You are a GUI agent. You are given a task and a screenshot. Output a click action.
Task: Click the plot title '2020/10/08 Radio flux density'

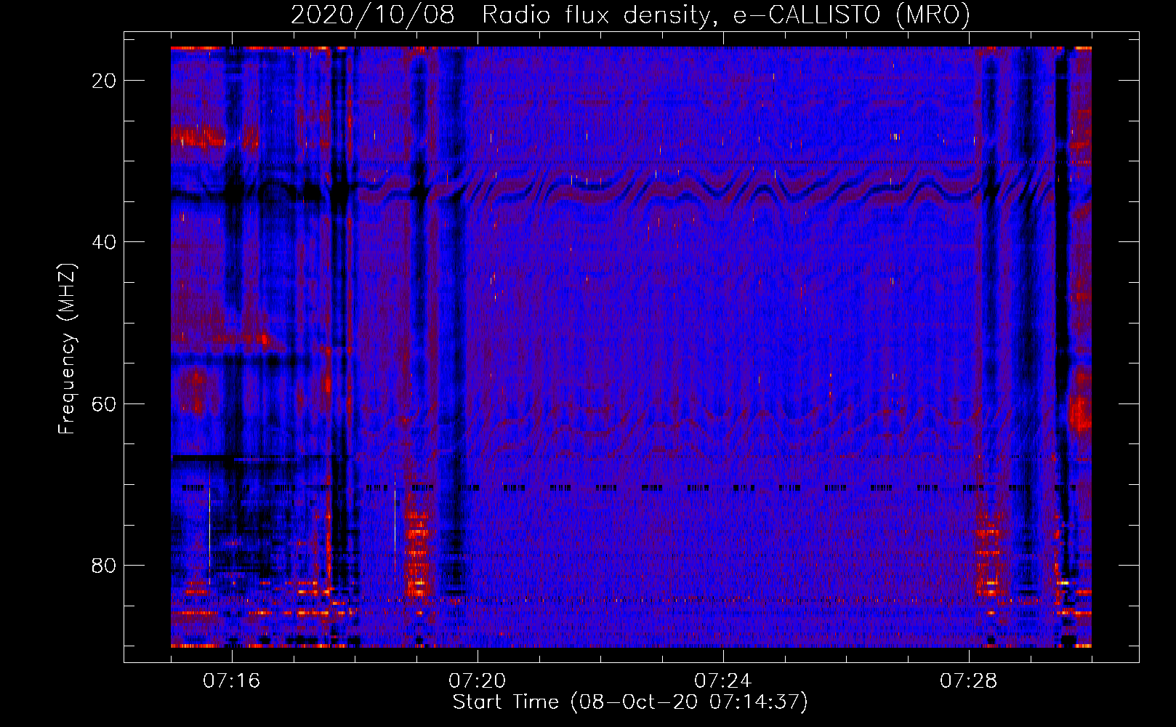pos(630,15)
